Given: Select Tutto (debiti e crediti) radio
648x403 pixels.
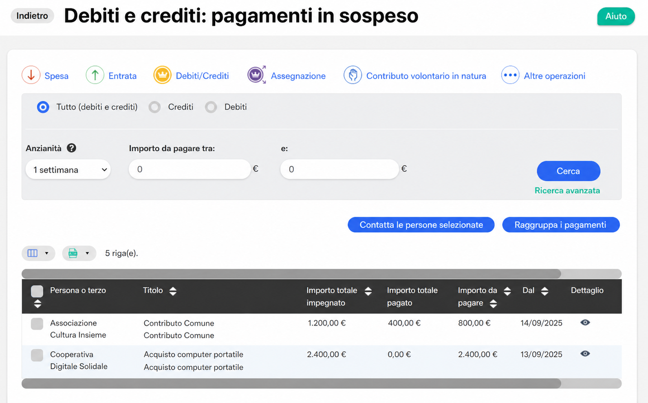Looking at the screenshot, I should (43, 107).
